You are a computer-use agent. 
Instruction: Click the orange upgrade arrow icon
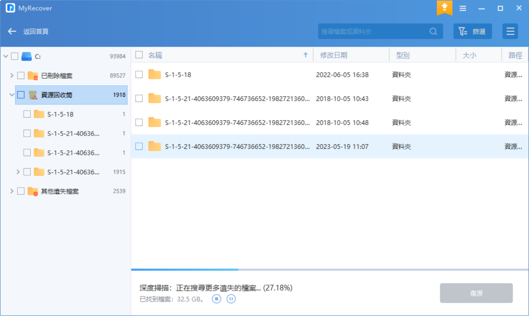[x=444, y=8]
